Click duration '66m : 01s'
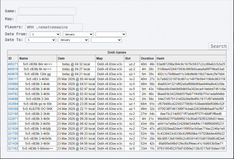The image size is (234, 159). point(148,104)
